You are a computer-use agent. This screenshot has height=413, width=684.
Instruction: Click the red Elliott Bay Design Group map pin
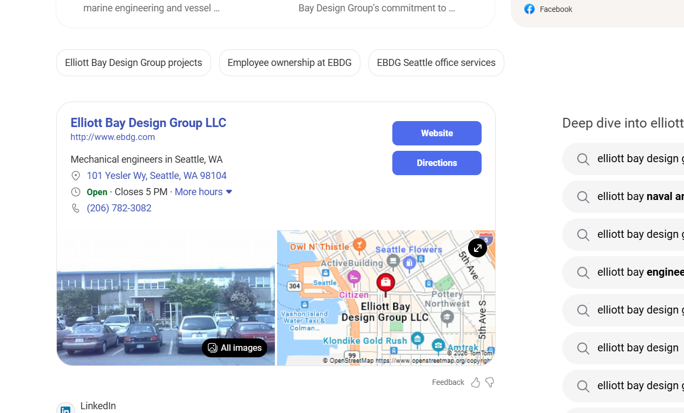(386, 284)
